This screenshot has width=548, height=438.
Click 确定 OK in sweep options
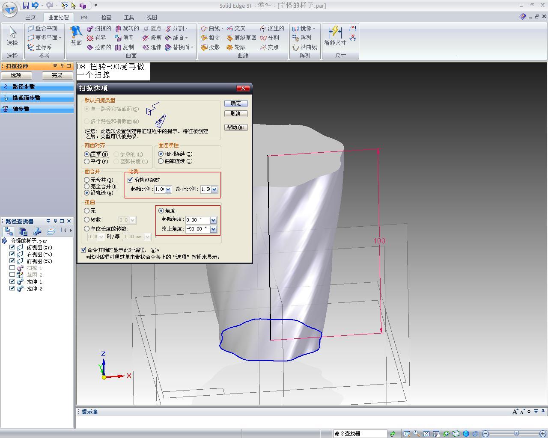(x=236, y=104)
